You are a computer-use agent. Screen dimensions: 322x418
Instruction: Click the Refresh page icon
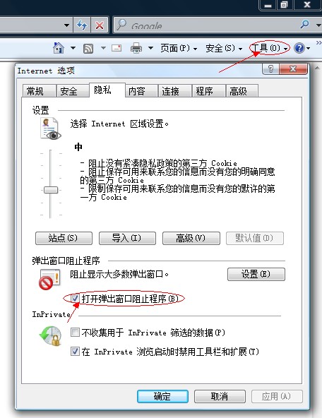[x=82, y=25]
